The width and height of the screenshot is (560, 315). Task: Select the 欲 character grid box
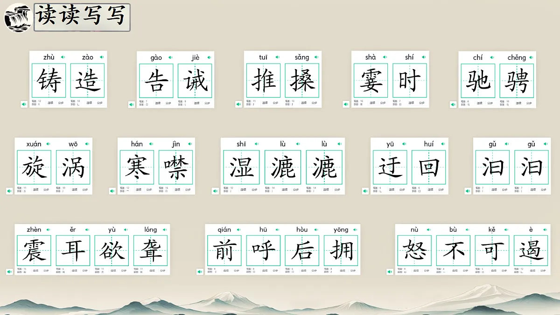[x=112, y=251]
